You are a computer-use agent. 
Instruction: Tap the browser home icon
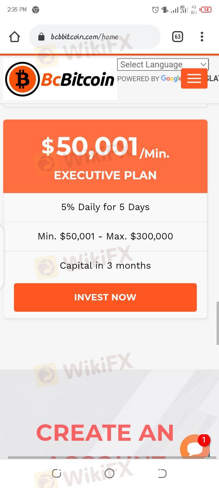coord(15,37)
